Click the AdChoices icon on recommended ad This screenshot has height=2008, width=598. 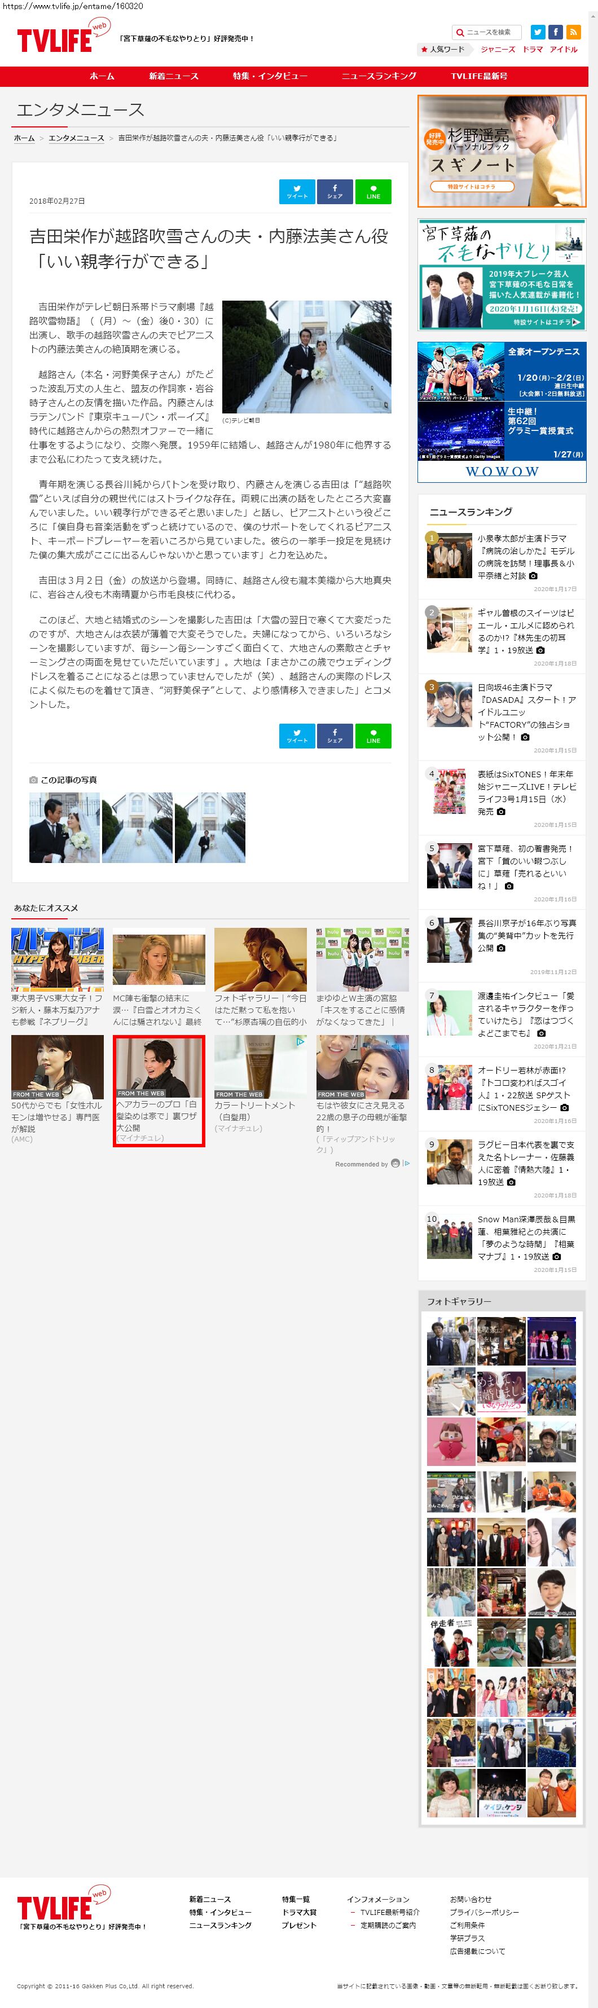click(x=300, y=1041)
